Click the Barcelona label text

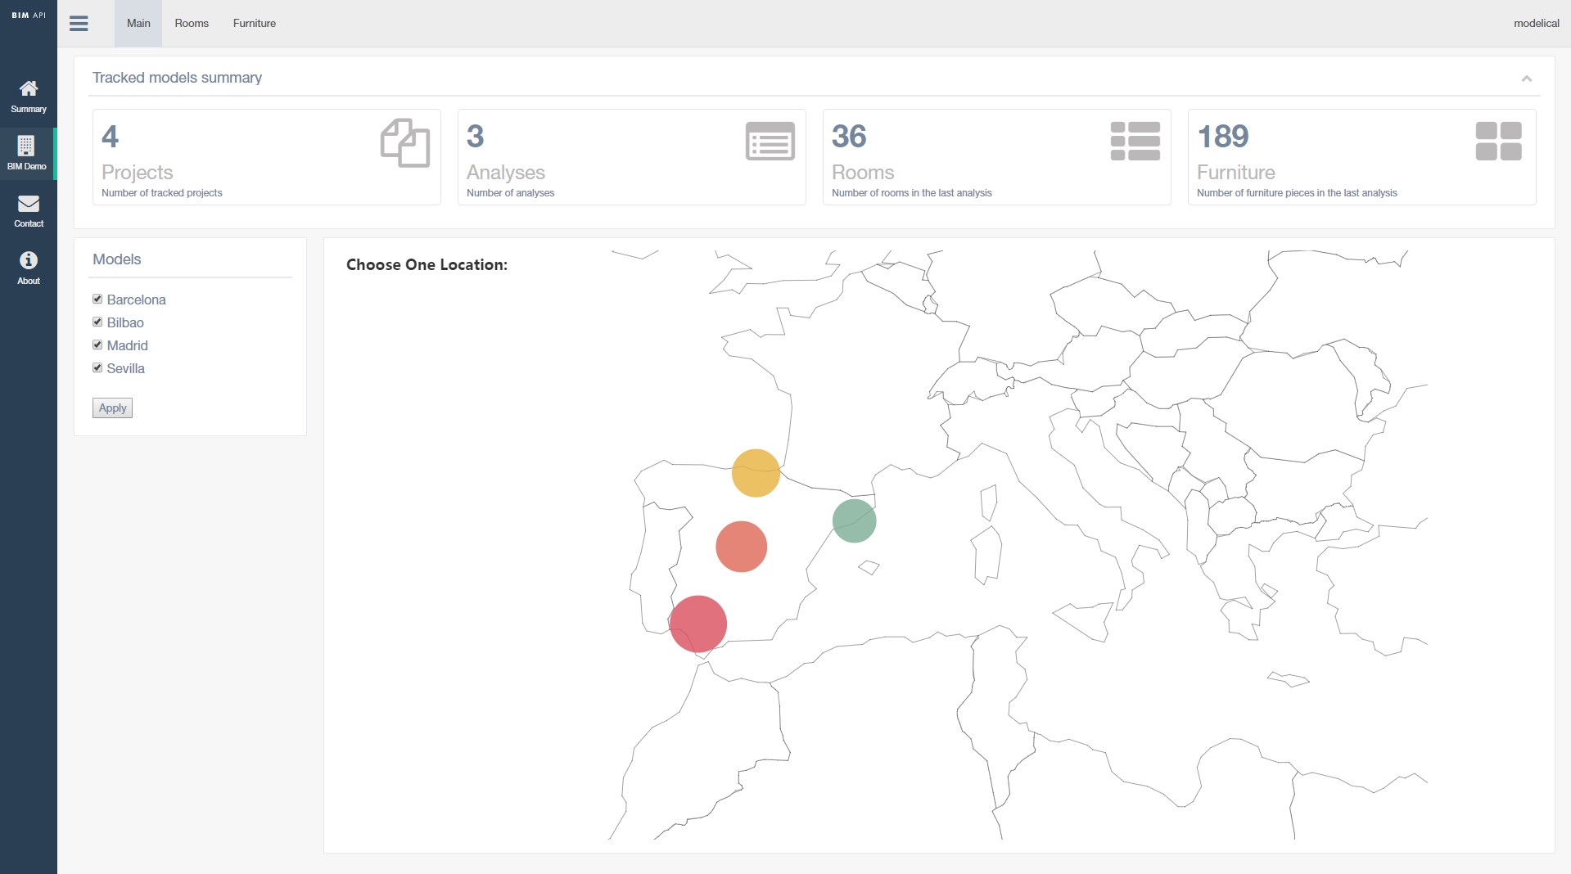136,300
